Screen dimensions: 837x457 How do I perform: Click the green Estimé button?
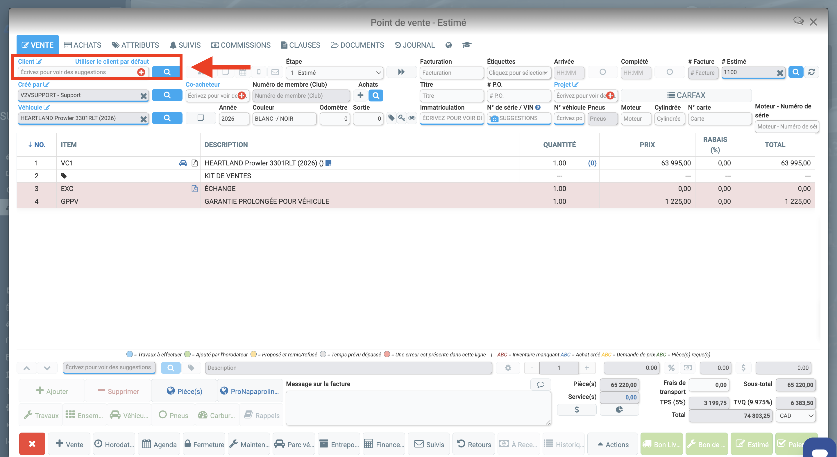752,444
